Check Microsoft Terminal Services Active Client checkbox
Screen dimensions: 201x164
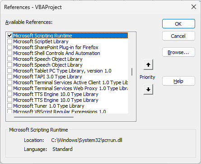(9, 82)
